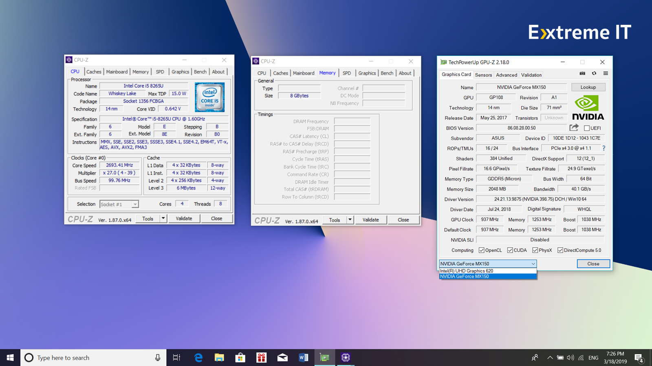Switch to Caches tab in left CPU-Z

(94, 72)
